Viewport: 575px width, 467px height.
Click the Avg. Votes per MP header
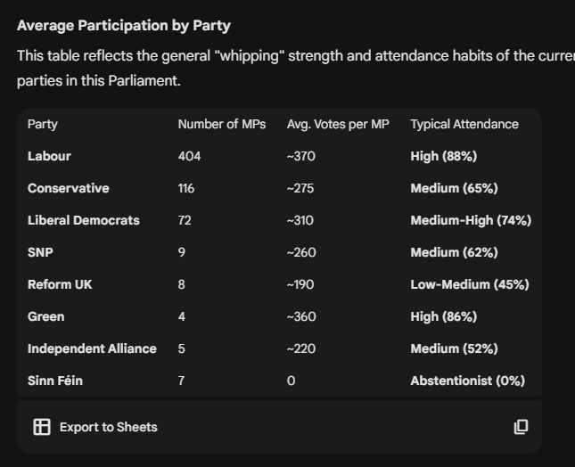[338, 124]
